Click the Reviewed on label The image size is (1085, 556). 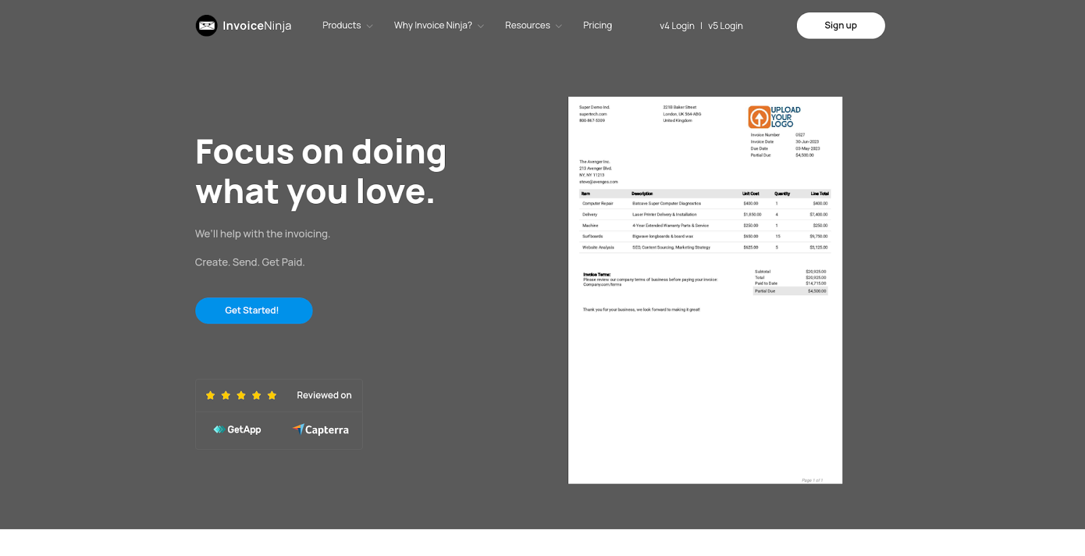324,395
